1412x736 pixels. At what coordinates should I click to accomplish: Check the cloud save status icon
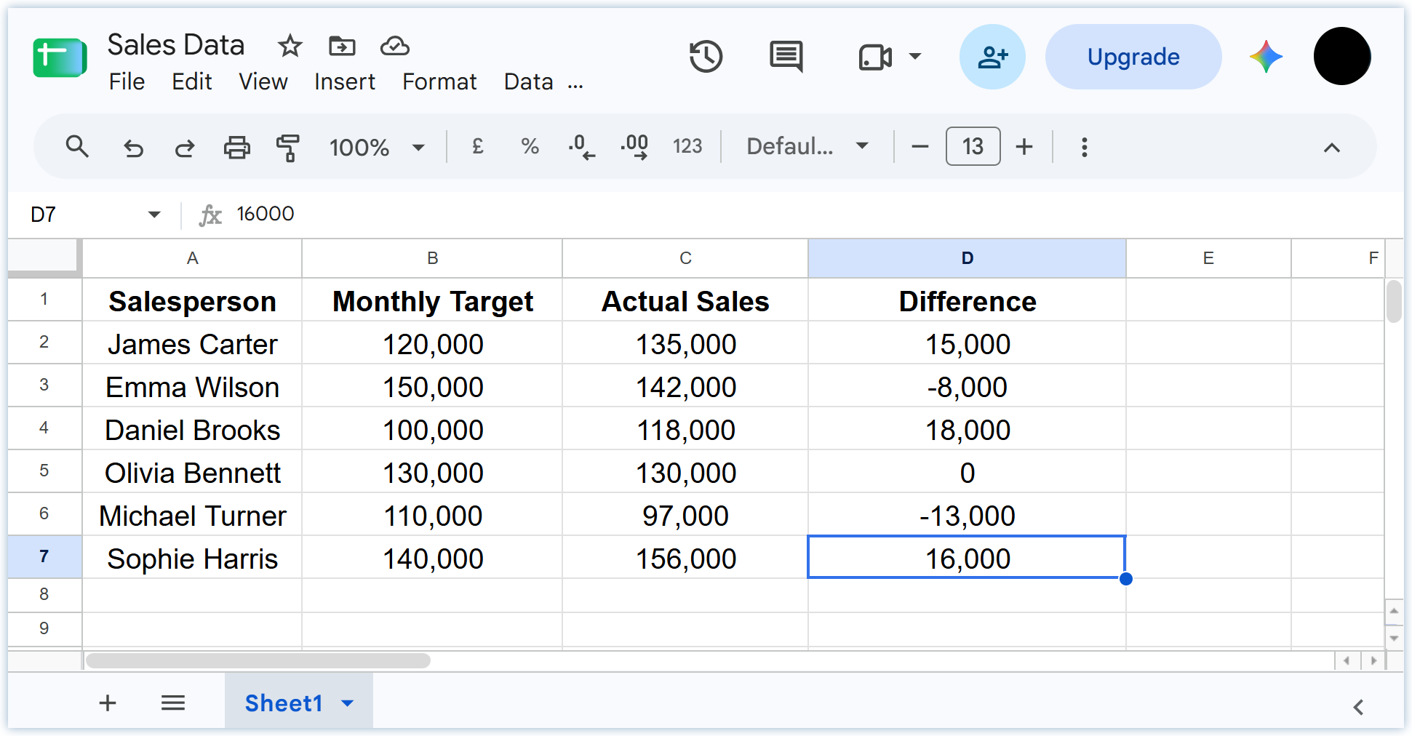pos(394,46)
